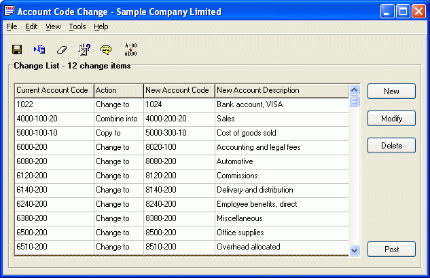Click the numbered question mark icon
Screen dimensions: 430x278
[x=84, y=49]
